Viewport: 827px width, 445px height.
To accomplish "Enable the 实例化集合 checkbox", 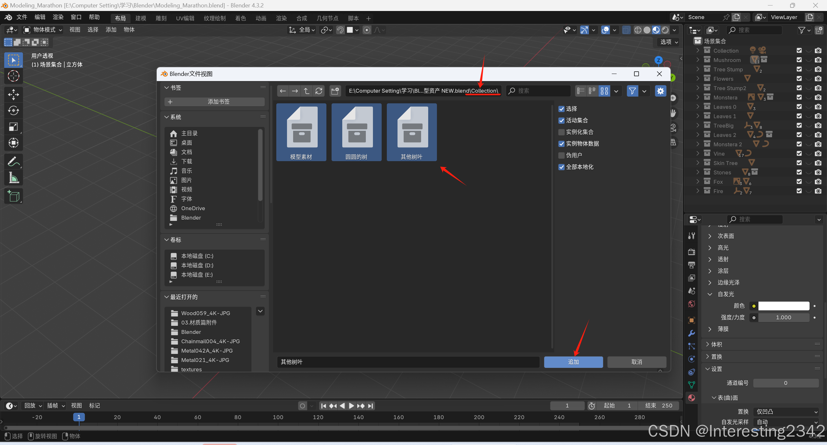I will tap(562, 132).
